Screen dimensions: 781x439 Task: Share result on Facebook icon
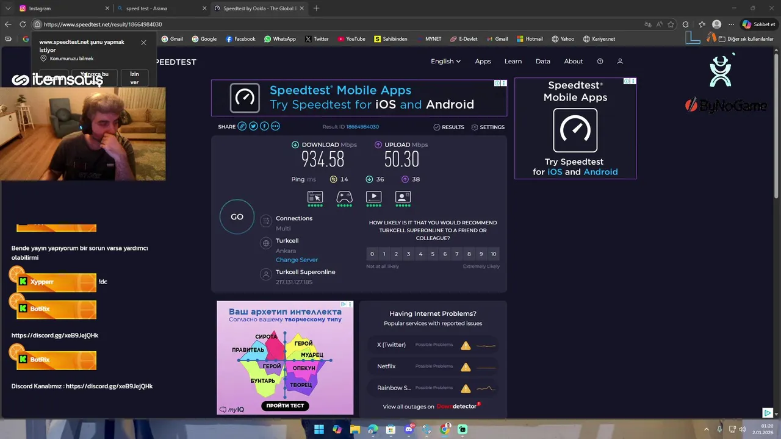(264, 126)
